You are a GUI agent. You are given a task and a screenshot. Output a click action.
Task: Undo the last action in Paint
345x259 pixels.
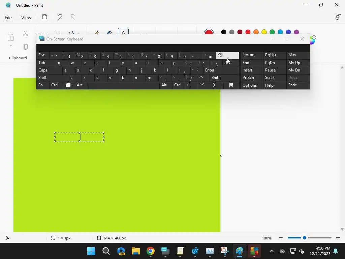[x=60, y=17]
